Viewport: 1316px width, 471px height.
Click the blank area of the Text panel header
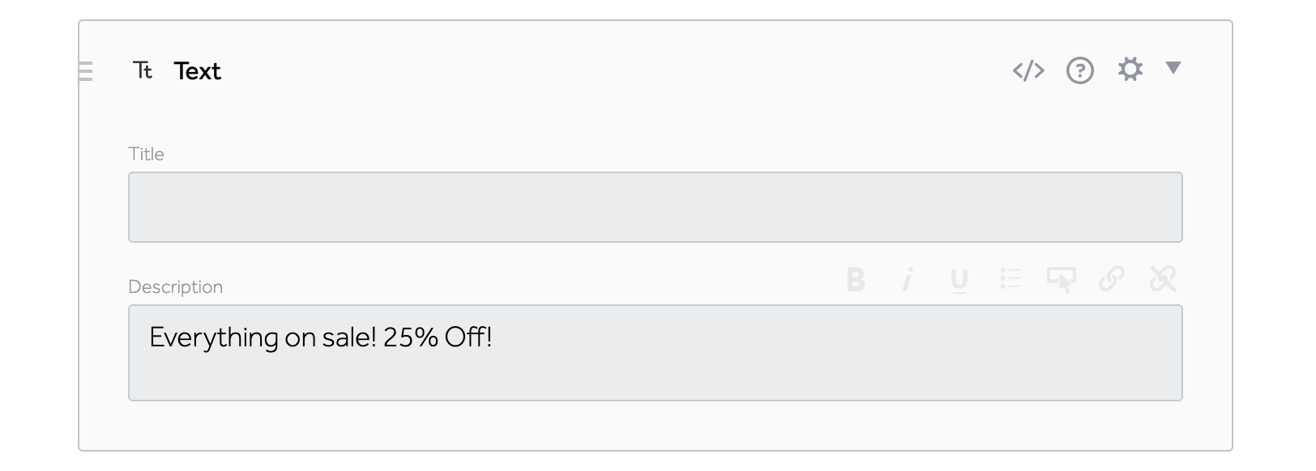pyautogui.click(x=608, y=71)
